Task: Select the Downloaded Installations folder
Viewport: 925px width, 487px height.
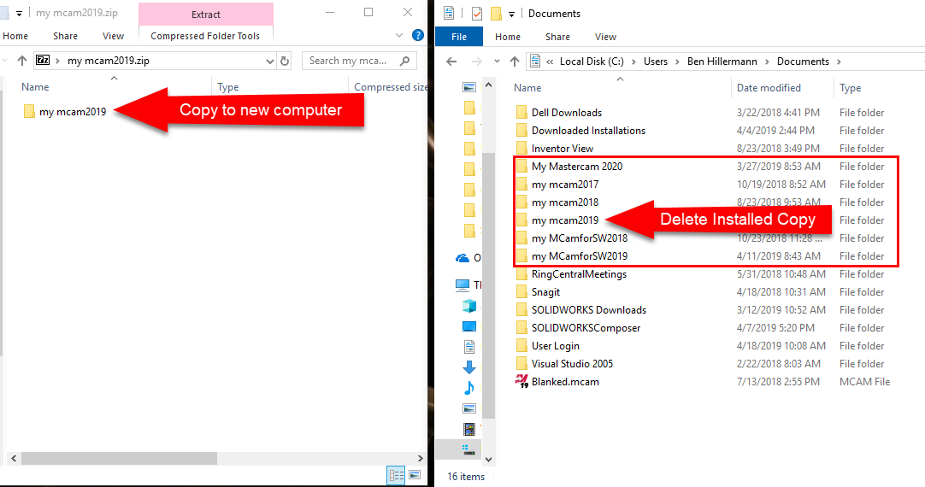Action: tap(588, 131)
